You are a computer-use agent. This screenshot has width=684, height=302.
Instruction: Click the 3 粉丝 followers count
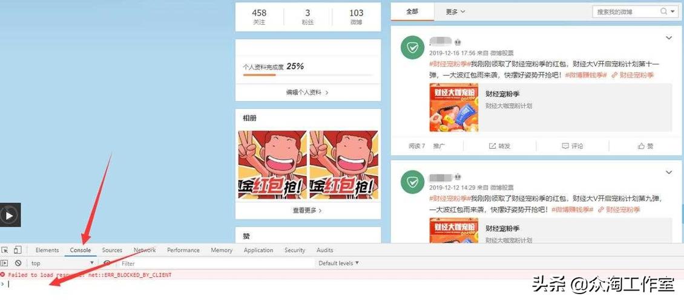click(x=307, y=17)
